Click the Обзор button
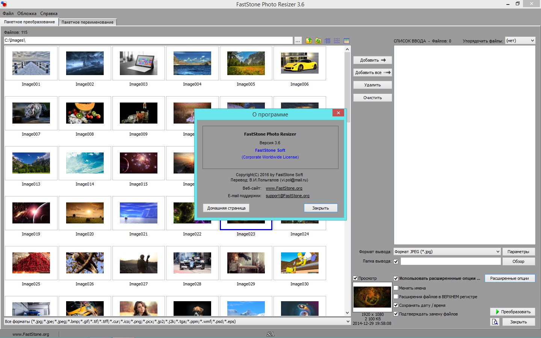Image resolution: width=541 pixels, height=338 pixels. pyautogui.click(x=518, y=261)
